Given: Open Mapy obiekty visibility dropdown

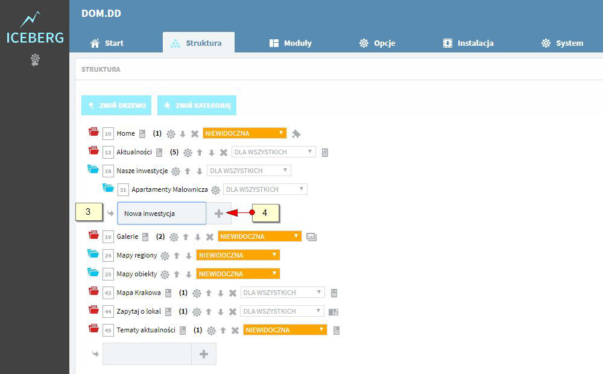Looking at the screenshot, I should [x=238, y=274].
